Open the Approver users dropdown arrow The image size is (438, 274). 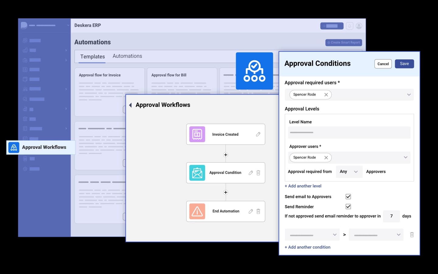tap(405, 157)
